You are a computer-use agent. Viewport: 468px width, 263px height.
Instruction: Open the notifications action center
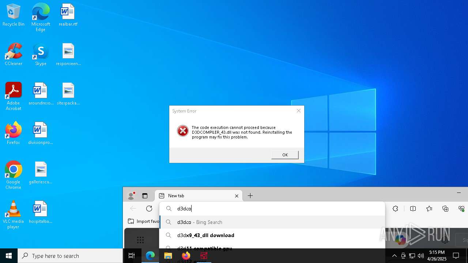(456, 256)
